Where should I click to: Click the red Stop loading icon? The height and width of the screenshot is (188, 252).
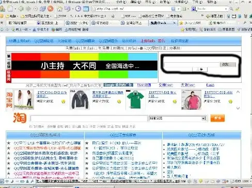tap(50, 9)
